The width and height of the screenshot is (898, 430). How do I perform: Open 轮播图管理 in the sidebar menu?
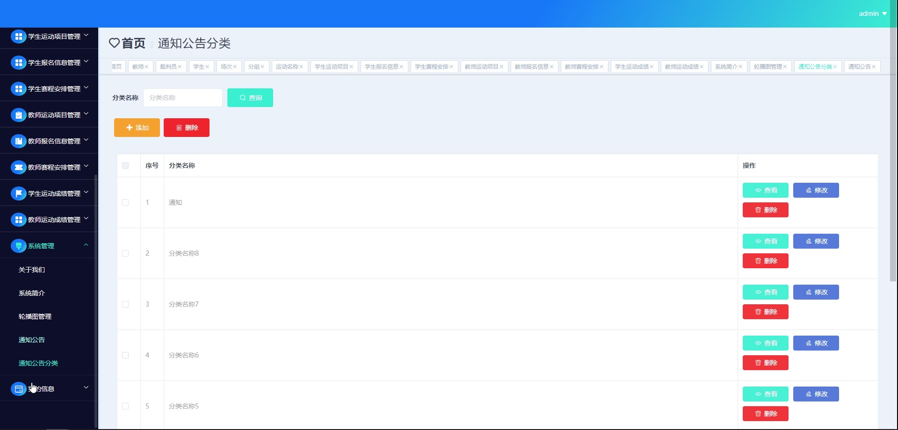click(x=35, y=316)
